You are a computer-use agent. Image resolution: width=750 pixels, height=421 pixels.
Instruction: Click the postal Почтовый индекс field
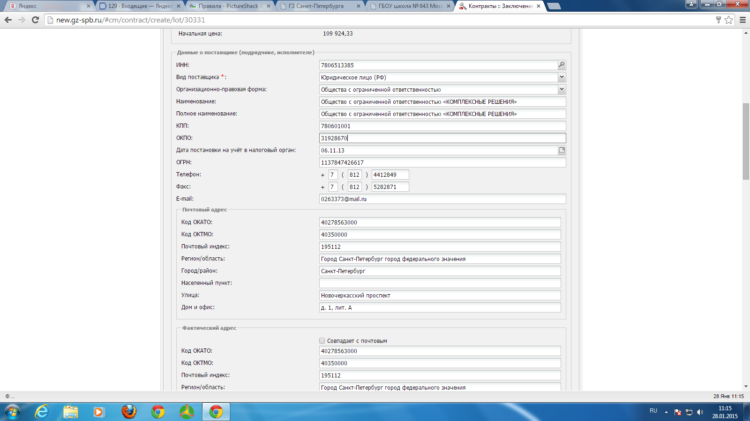pyautogui.click(x=440, y=247)
